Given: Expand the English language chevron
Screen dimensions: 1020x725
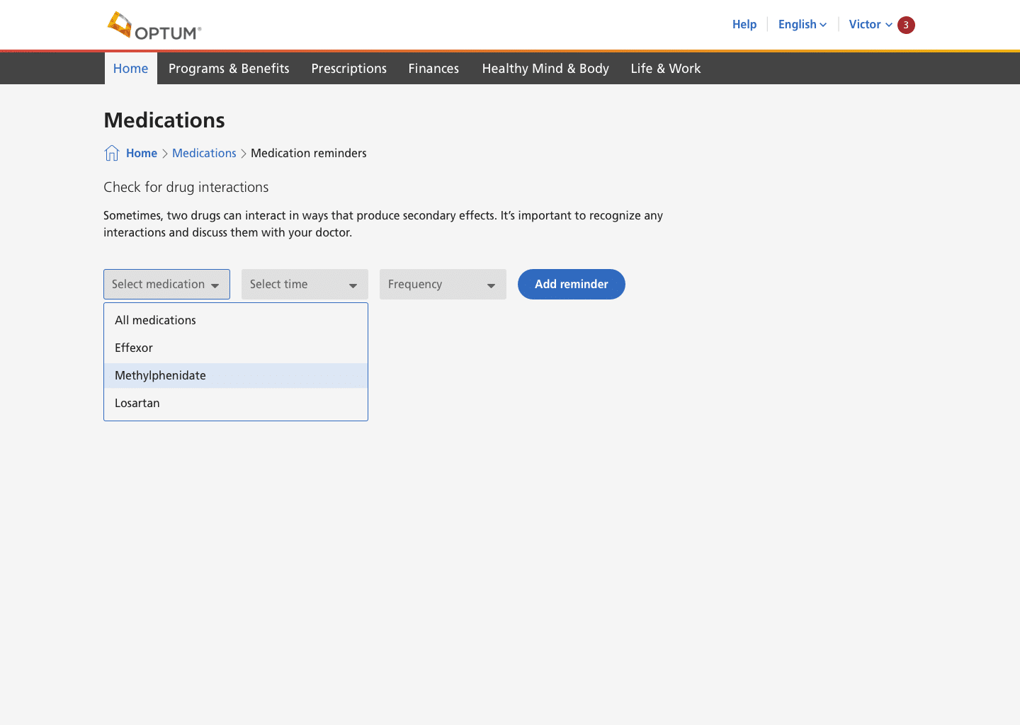Looking at the screenshot, I should coord(823,25).
